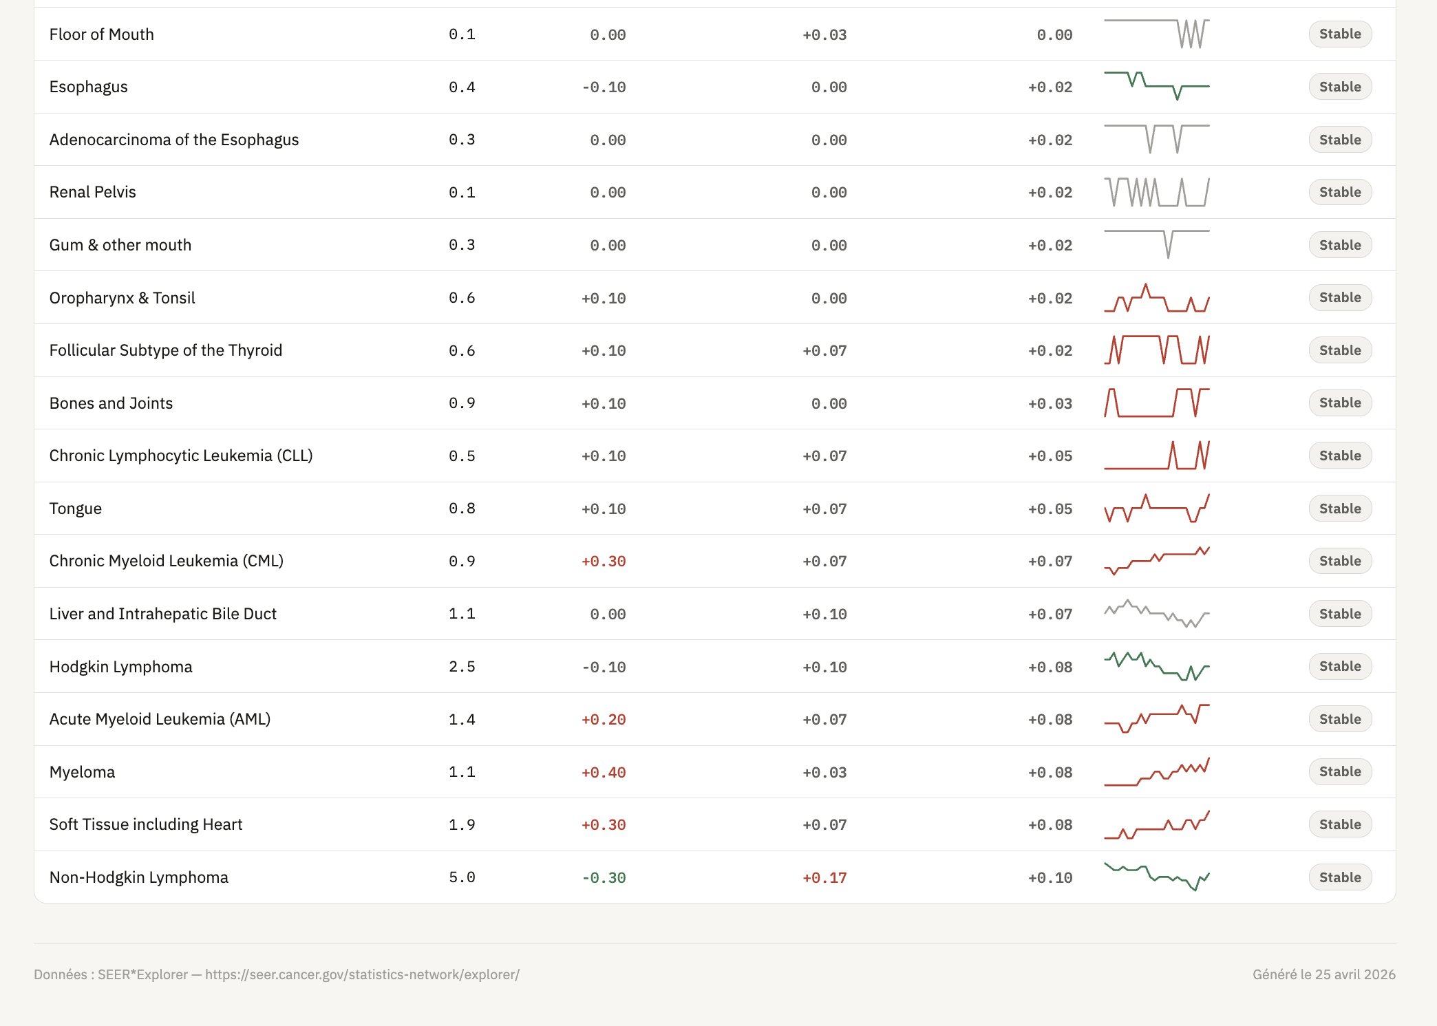Viewport: 1437px width, 1026px height.
Task: Click the green -0.30 Non-Hodgkin Lymphoma value
Action: point(604,877)
